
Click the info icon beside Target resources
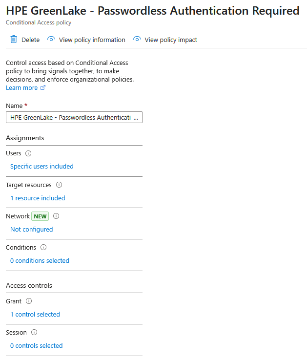pos(59,185)
